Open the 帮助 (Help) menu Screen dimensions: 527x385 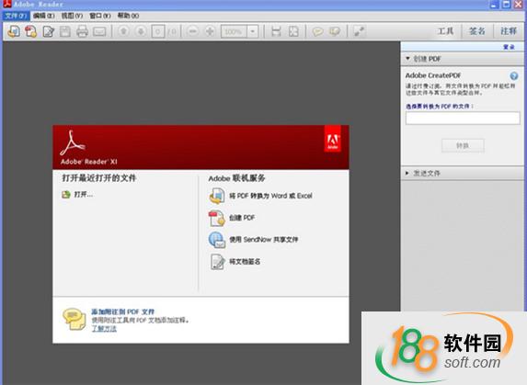pos(128,16)
